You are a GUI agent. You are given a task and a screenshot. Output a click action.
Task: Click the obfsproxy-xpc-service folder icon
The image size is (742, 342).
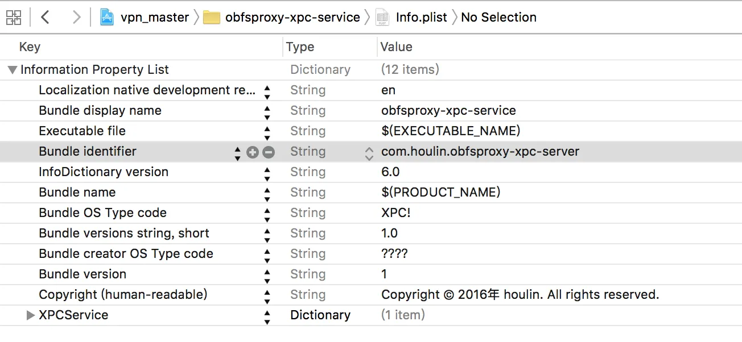(x=212, y=18)
